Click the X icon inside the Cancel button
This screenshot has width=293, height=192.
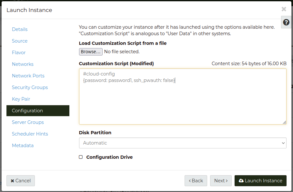coord(13,181)
